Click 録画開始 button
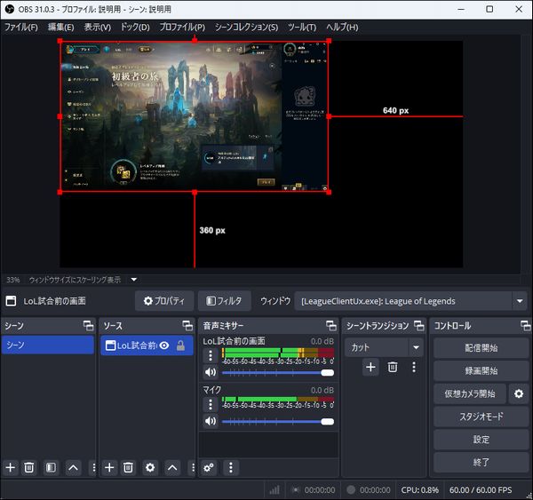Screen dimensions: 533x500 pos(481,371)
